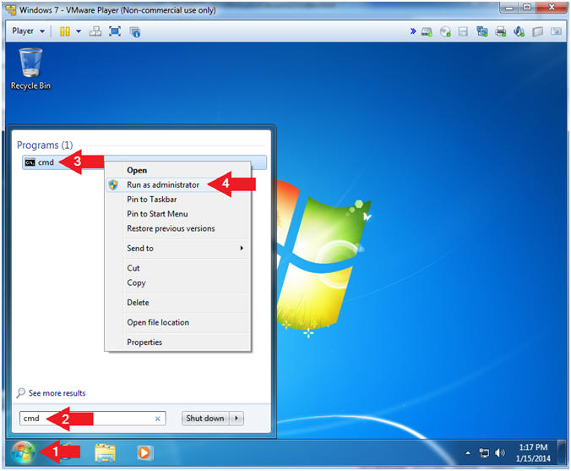Click the Shut down button
The width and height of the screenshot is (571, 471).
pyautogui.click(x=205, y=418)
